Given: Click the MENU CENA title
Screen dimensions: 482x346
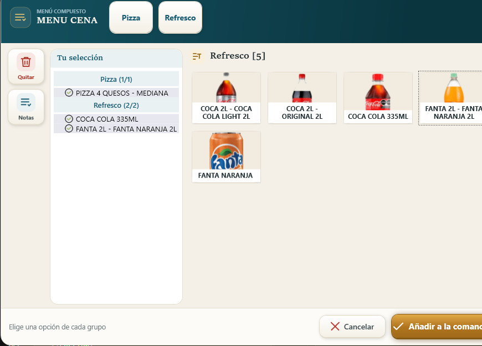Looking at the screenshot, I should tap(67, 20).
